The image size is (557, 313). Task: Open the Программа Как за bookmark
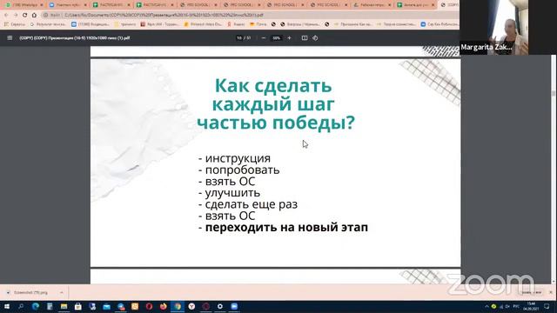(352, 24)
